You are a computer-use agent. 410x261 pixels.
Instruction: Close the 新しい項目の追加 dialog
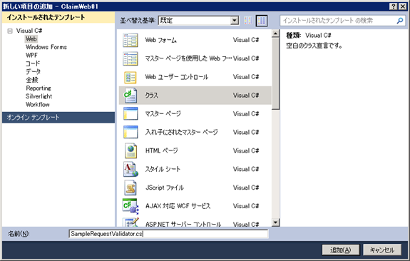[x=402, y=6]
